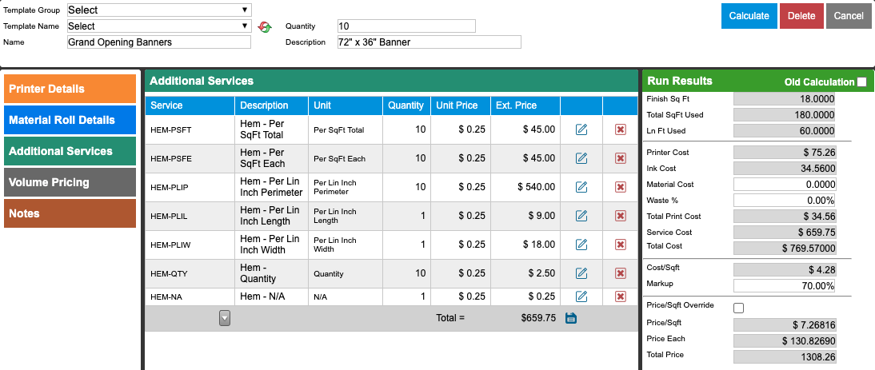Edit the HEM-NA service row
This screenshot has width=875, height=370.
click(581, 296)
